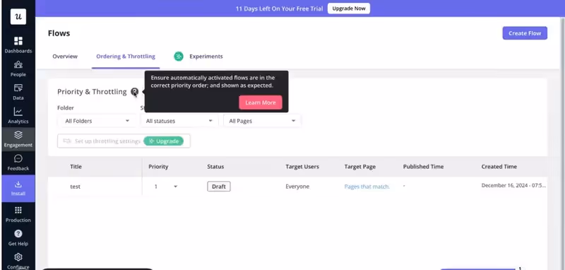
Task: Expand the All Folders dropdown
Action: (x=97, y=121)
